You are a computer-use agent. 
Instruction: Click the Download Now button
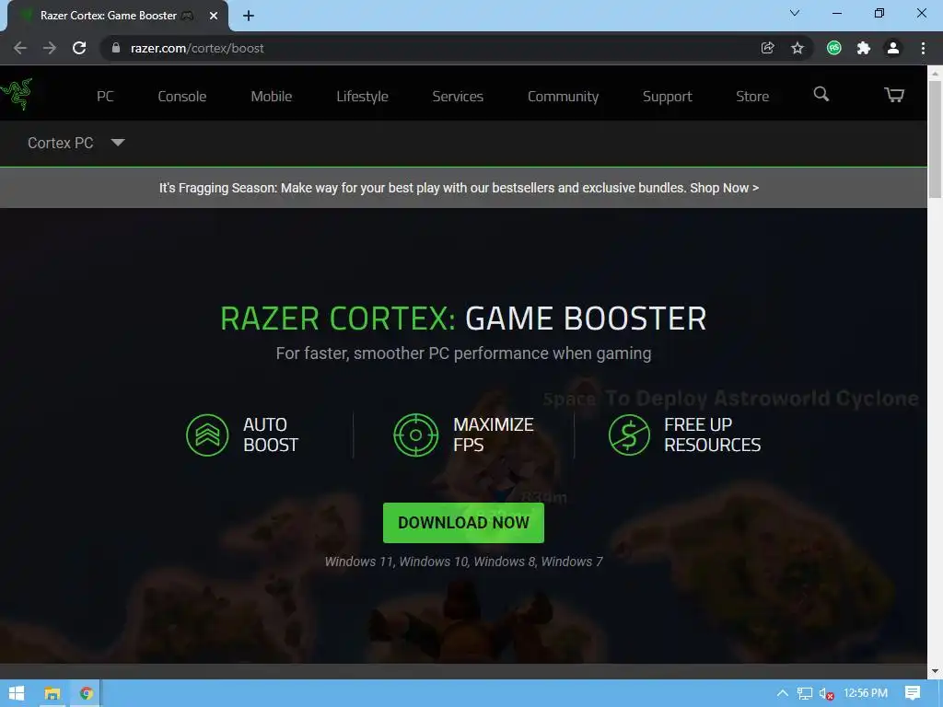pyautogui.click(x=464, y=523)
